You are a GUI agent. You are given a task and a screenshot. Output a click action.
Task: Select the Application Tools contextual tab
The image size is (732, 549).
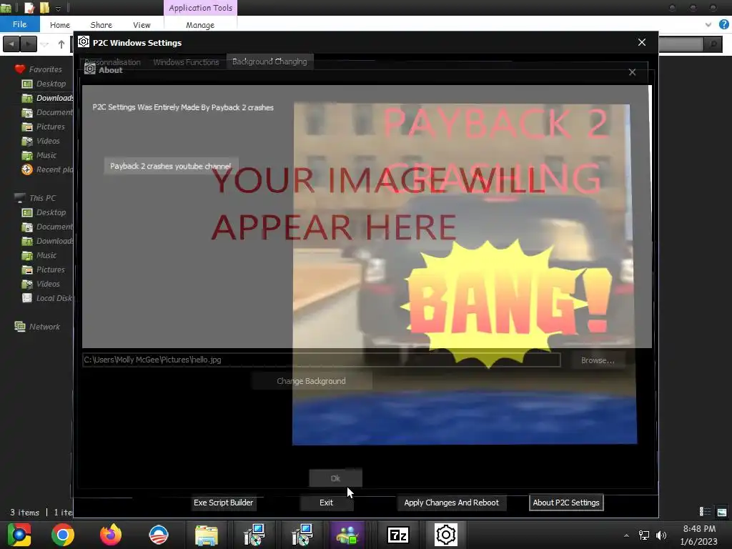(x=200, y=8)
